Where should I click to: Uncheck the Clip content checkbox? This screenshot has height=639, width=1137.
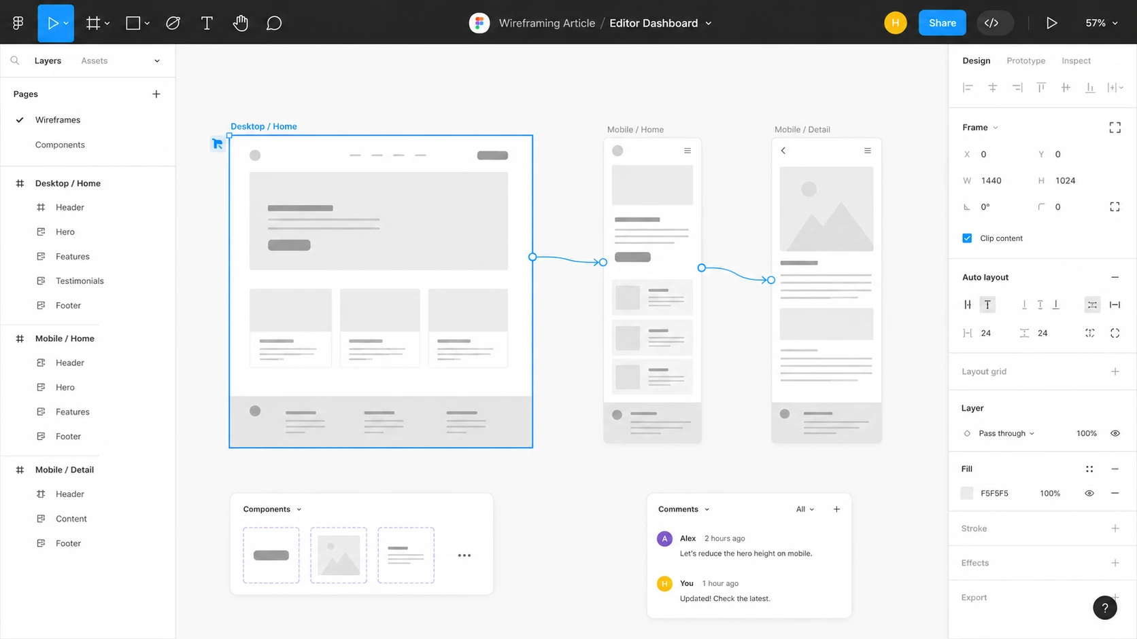point(967,238)
